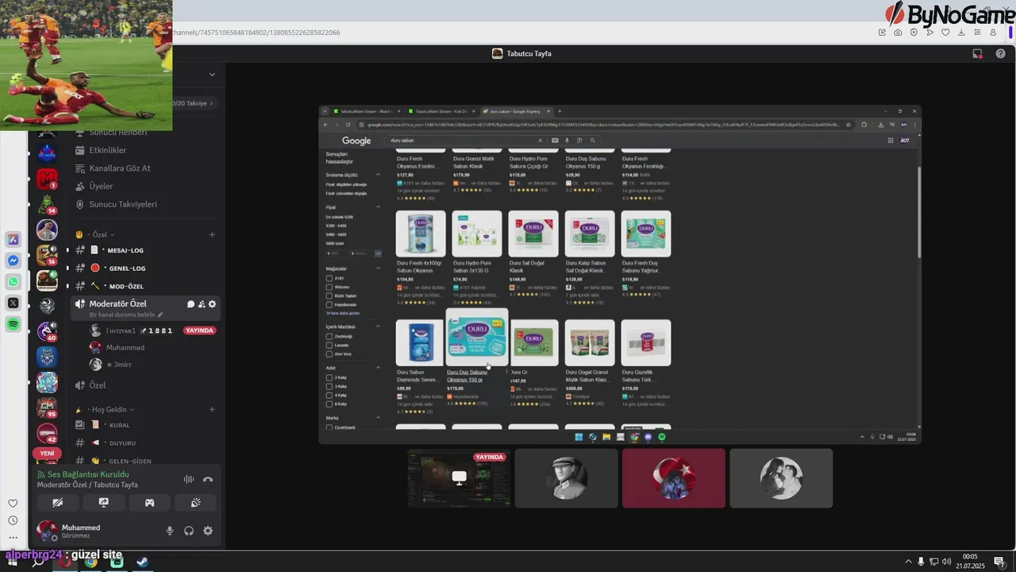Start an activity with the controller icon
This screenshot has height=572, width=1016.
149,502
